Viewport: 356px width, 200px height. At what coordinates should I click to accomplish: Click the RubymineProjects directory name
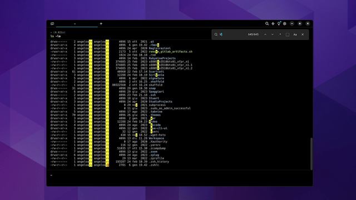pos(162,58)
